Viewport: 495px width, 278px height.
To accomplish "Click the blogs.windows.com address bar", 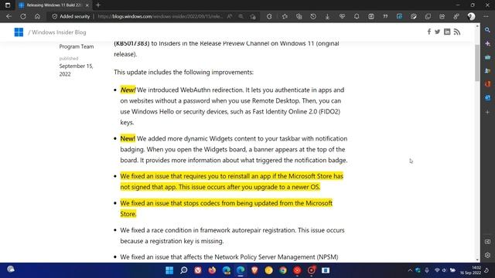I will coord(160,16).
